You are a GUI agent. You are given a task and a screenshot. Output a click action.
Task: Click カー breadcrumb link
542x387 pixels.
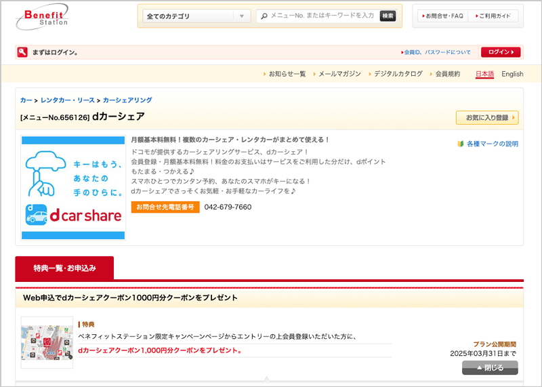point(26,100)
